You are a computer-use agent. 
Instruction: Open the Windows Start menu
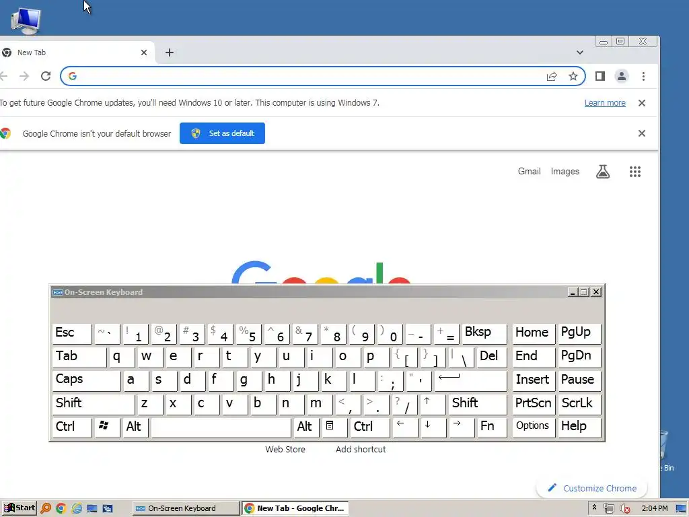click(x=19, y=508)
